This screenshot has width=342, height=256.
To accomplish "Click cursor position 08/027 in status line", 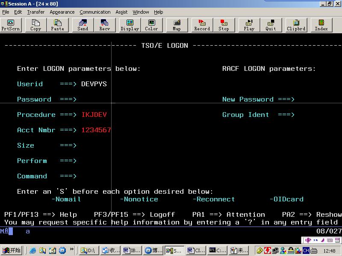I will coord(329,231).
